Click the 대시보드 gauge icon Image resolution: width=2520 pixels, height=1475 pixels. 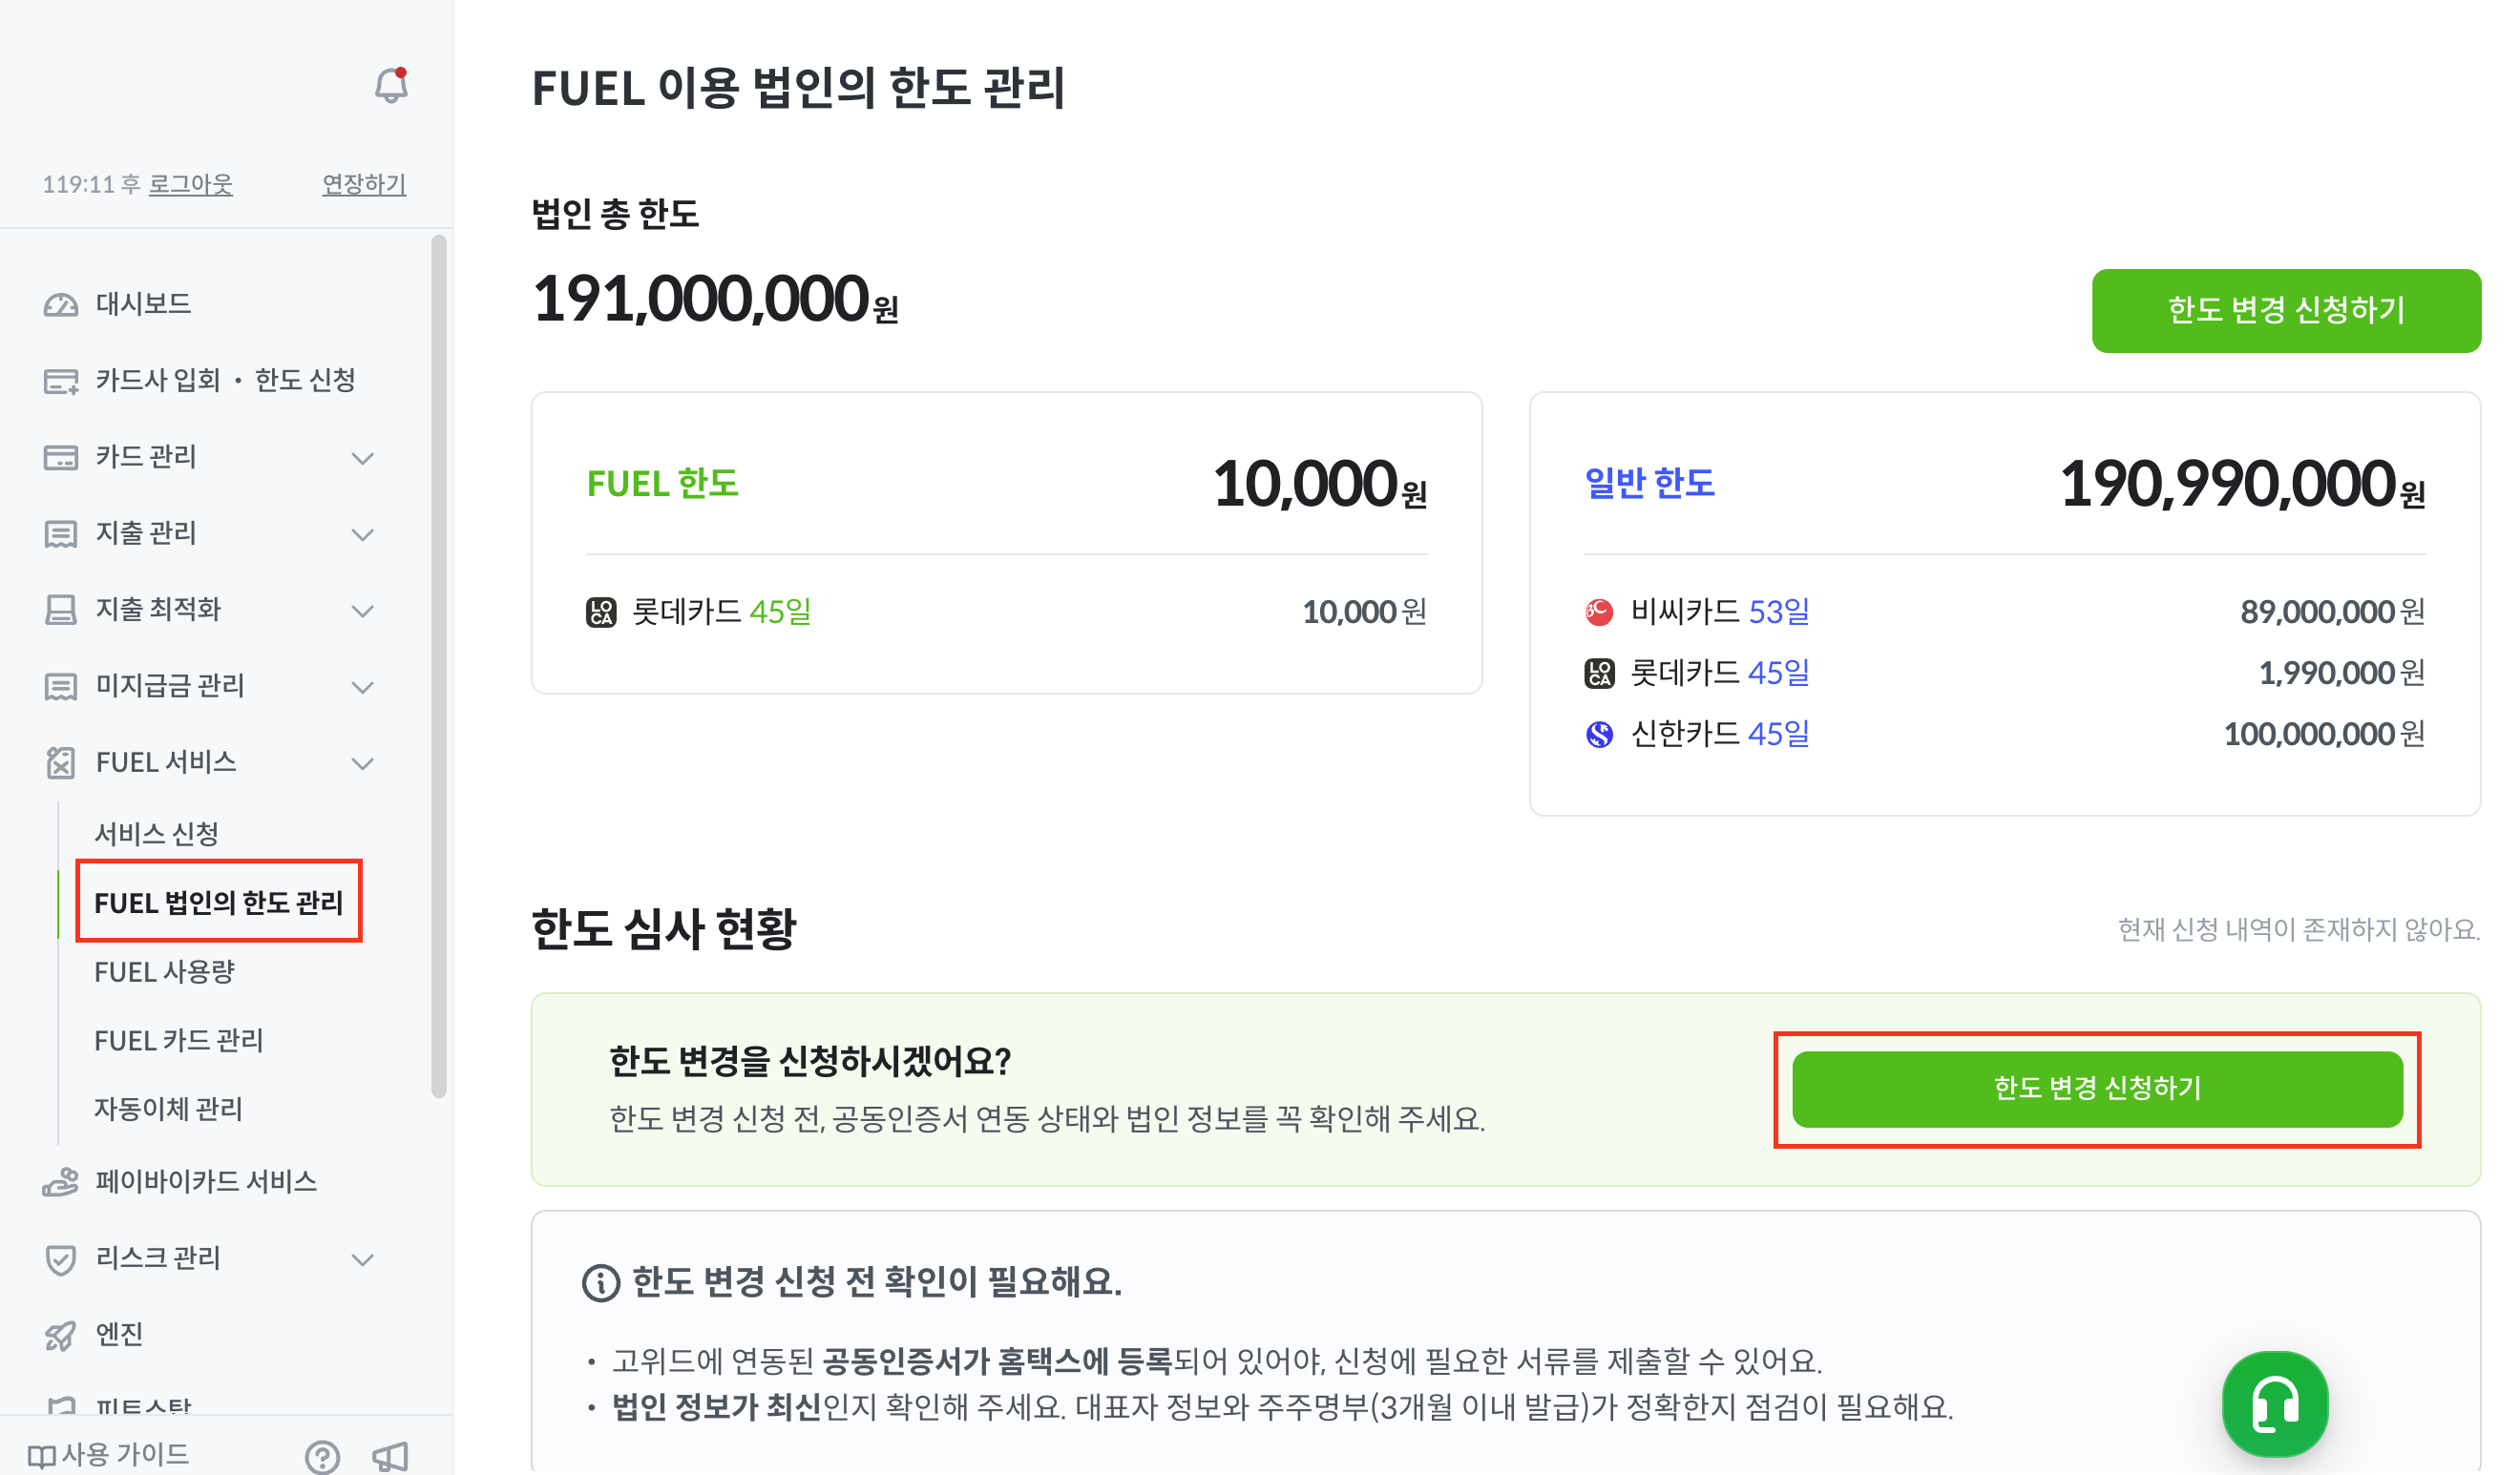(60, 304)
